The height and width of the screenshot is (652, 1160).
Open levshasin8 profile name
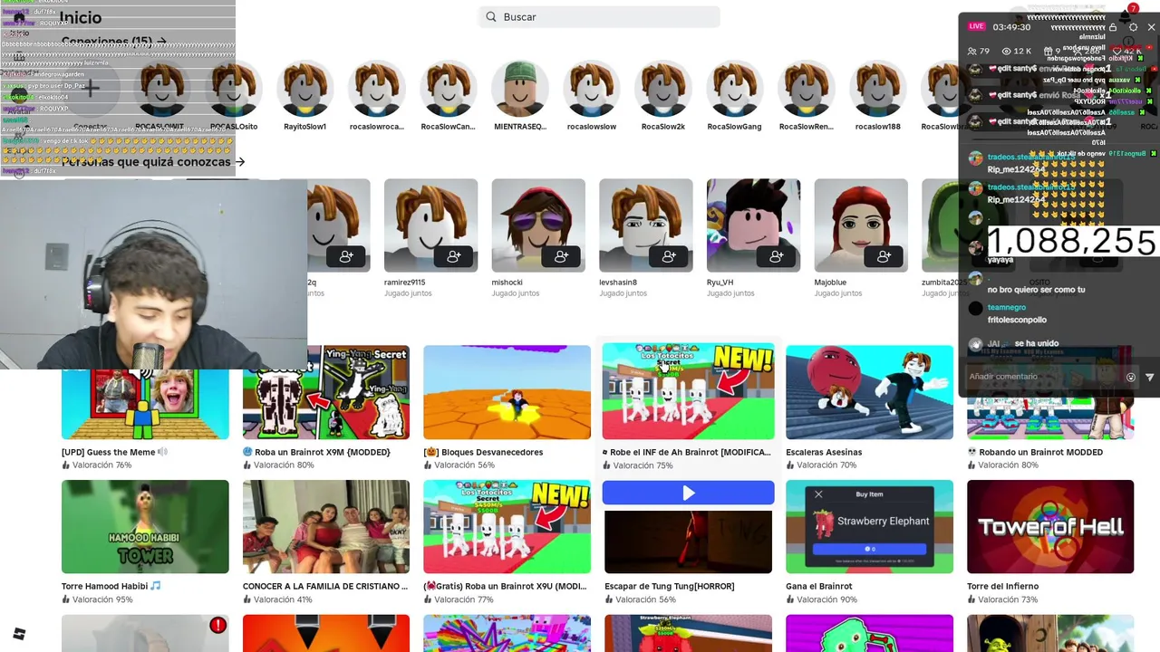click(x=618, y=283)
